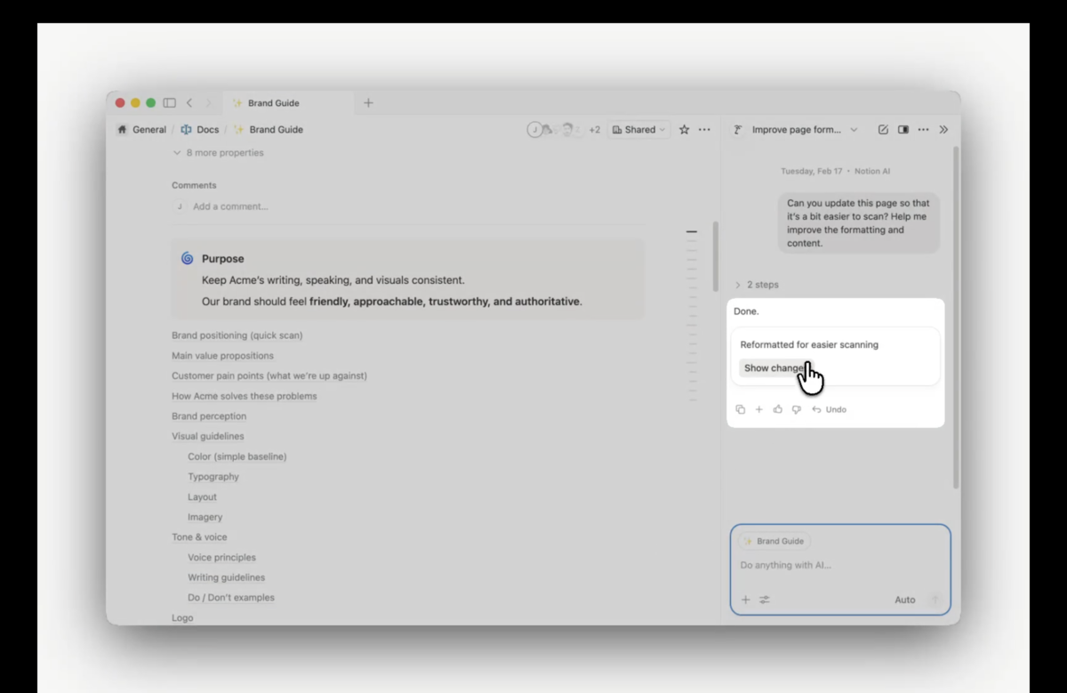
Task: Undo the AI changes
Action: [x=830, y=410]
